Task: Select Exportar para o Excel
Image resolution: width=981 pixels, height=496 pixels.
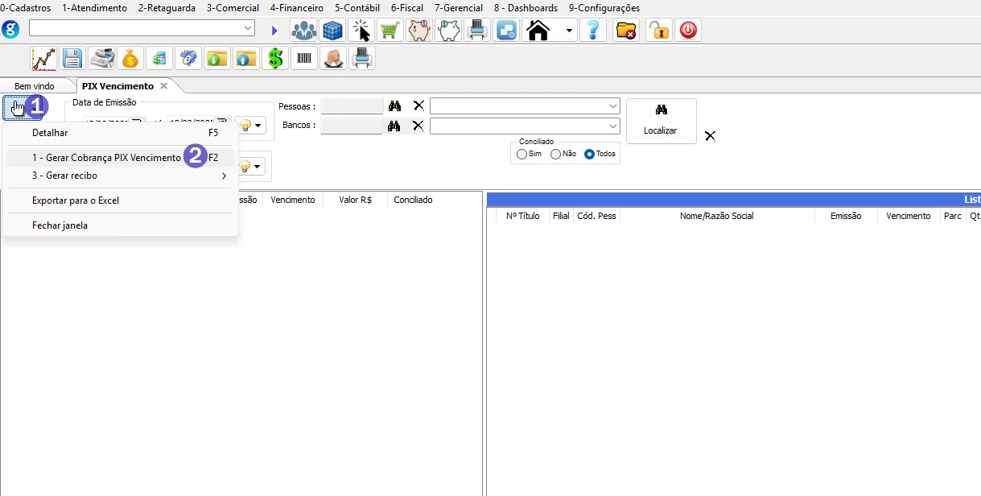Action: [x=76, y=200]
